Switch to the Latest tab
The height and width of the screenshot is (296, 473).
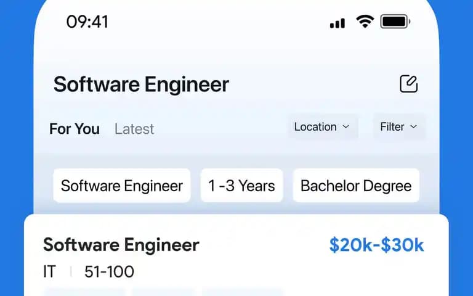pyautogui.click(x=134, y=129)
